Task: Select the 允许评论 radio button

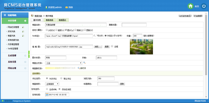Action: (47, 79)
